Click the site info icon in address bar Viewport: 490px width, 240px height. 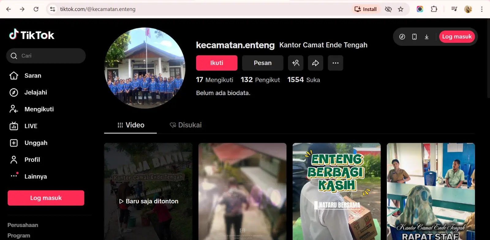53,9
